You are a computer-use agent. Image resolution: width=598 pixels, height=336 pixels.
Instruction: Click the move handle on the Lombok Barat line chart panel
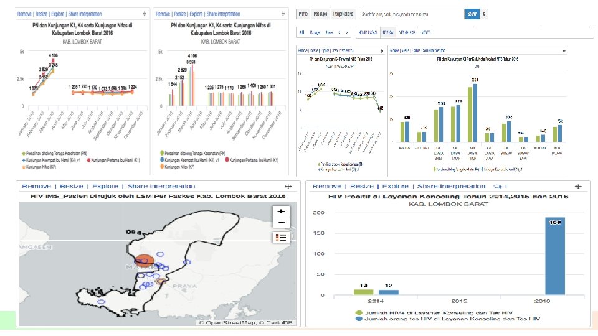point(145,14)
